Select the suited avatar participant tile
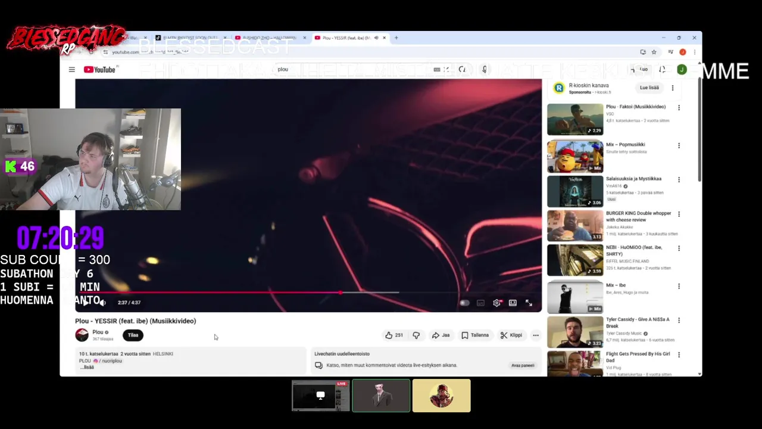The image size is (762, 429). click(381, 396)
